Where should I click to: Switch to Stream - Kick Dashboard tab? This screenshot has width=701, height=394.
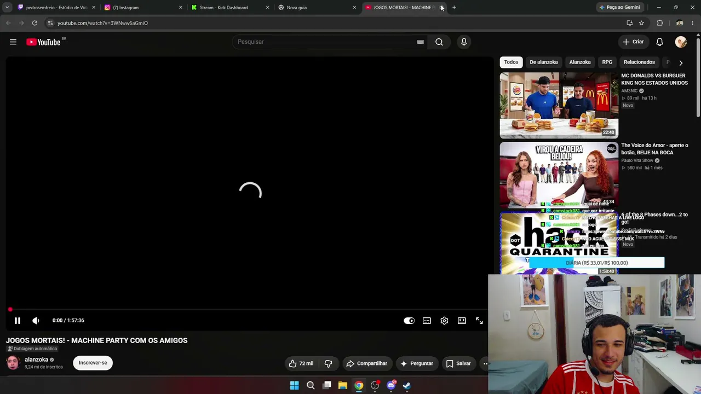click(231, 8)
